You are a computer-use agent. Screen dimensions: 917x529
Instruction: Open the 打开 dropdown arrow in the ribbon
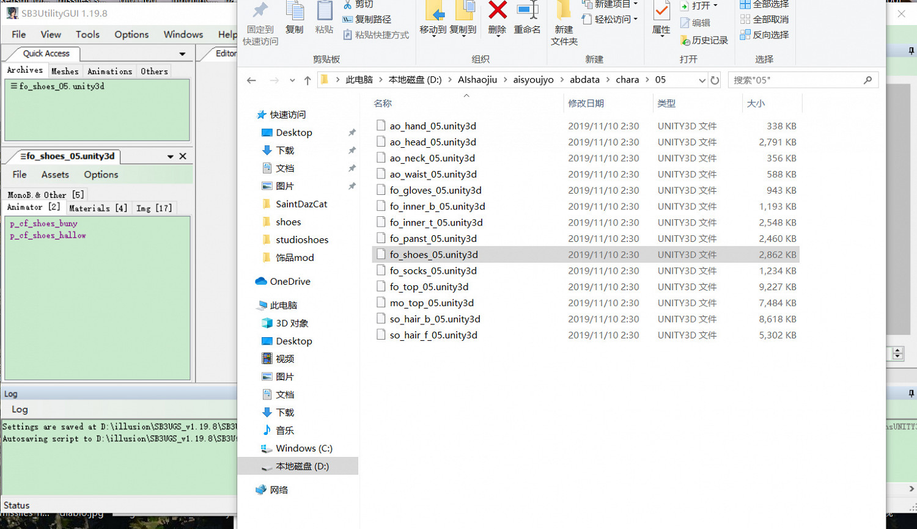click(x=714, y=5)
